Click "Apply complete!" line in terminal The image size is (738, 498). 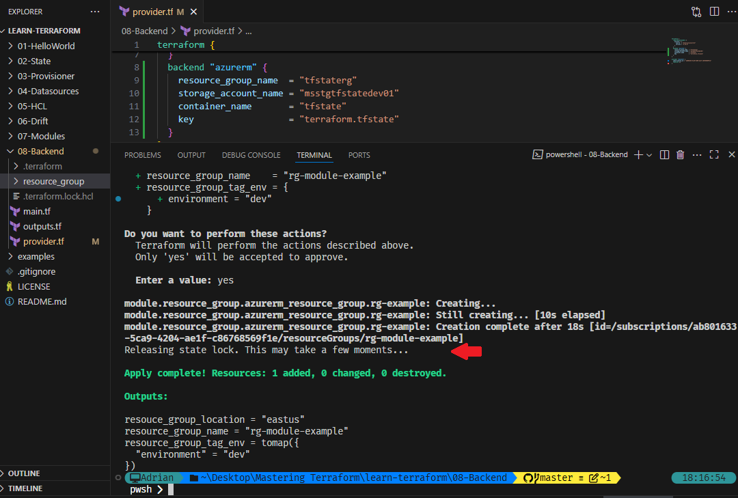point(285,373)
